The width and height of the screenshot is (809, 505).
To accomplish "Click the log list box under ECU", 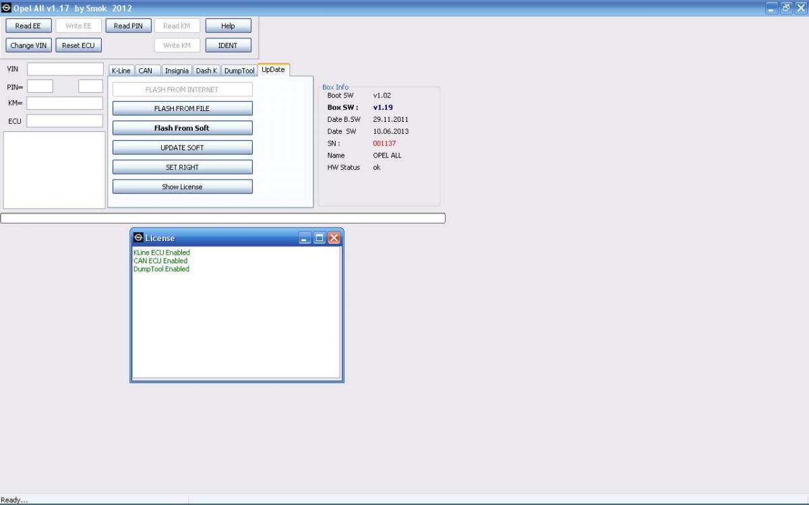I will pyautogui.click(x=55, y=170).
